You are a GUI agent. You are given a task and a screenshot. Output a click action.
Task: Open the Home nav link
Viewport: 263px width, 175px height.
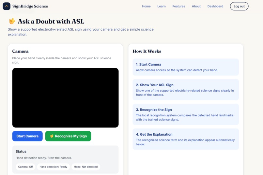[x=146, y=6]
